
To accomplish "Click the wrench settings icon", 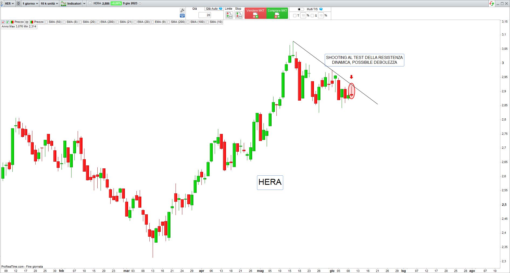I will click(182, 10).
